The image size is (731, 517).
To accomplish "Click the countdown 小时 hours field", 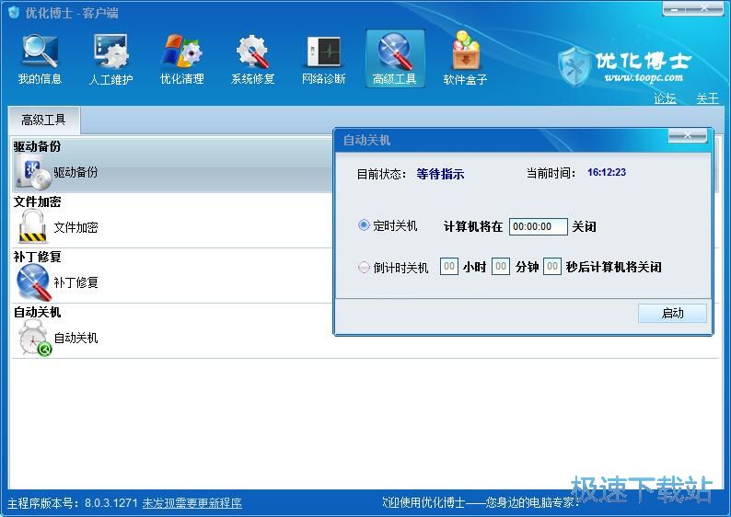I will point(449,267).
